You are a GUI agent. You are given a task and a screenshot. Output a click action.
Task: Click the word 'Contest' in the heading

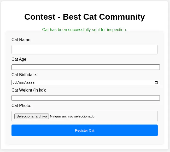point(40,17)
